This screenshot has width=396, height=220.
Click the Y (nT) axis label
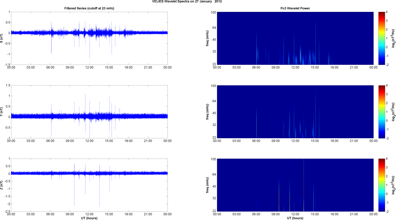pyautogui.click(x=2, y=112)
